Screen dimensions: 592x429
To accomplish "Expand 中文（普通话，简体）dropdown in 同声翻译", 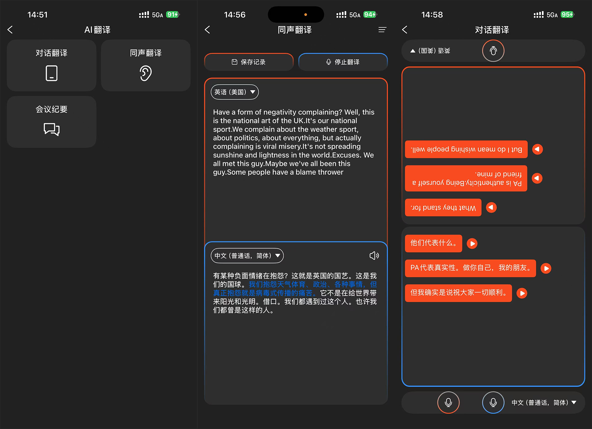I will click(247, 255).
